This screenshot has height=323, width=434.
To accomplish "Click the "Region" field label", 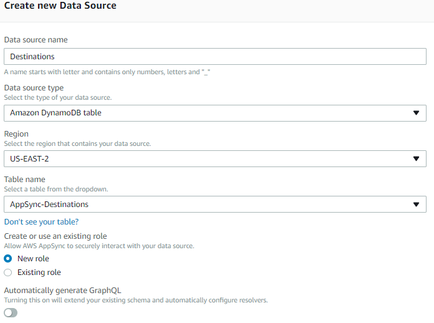I will tap(16, 134).
